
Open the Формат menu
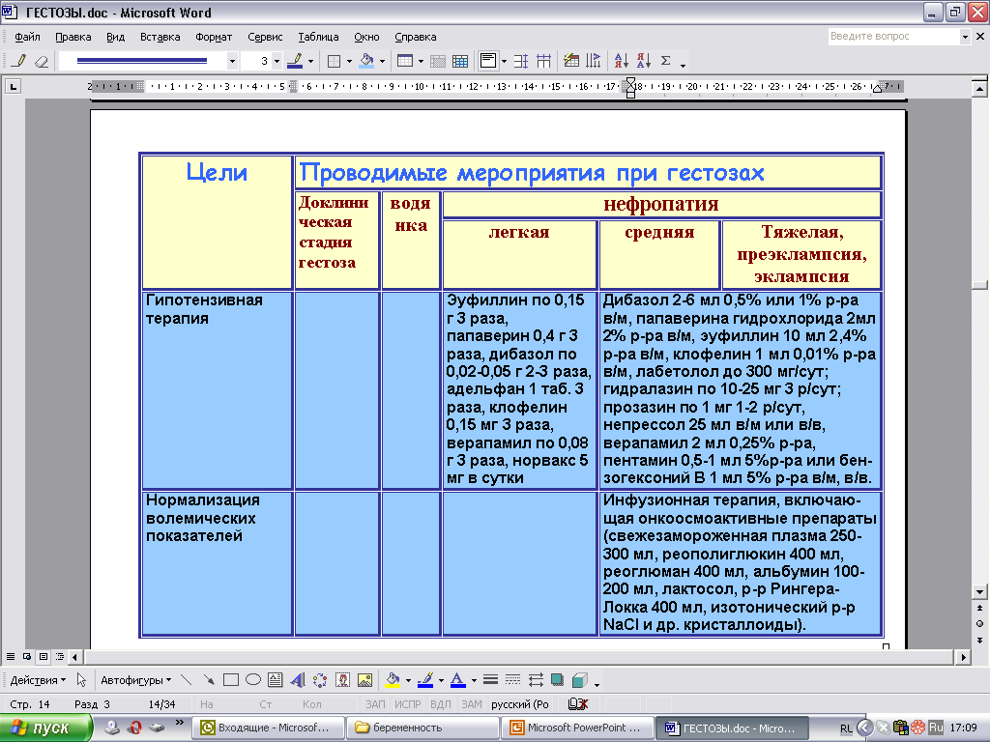214,37
